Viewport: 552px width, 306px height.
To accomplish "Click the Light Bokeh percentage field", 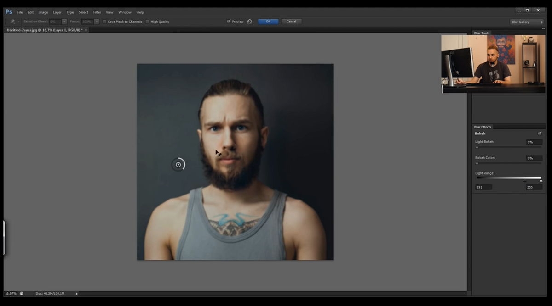I will [x=534, y=142].
